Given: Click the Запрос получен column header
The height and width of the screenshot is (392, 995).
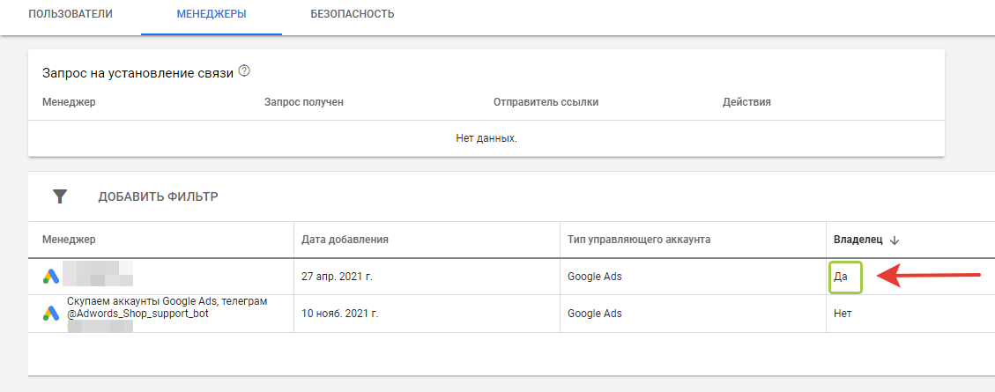Looking at the screenshot, I should 303,102.
